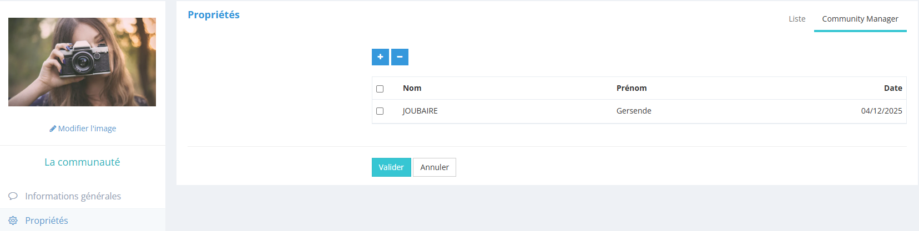Click the Modifier l'image link
919x231 pixels.
(87, 129)
